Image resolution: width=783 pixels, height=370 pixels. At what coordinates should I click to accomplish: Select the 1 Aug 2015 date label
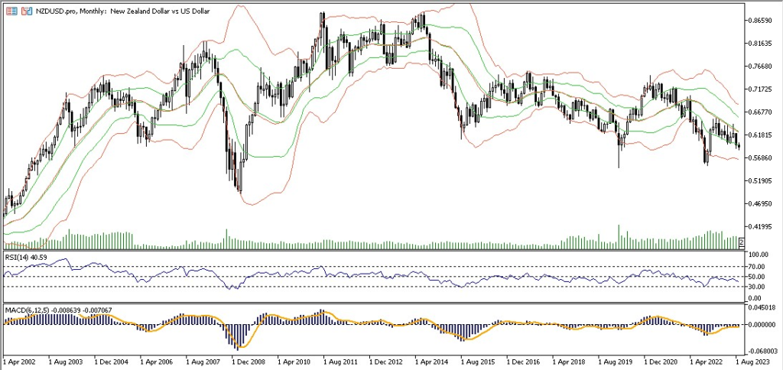(478, 359)
